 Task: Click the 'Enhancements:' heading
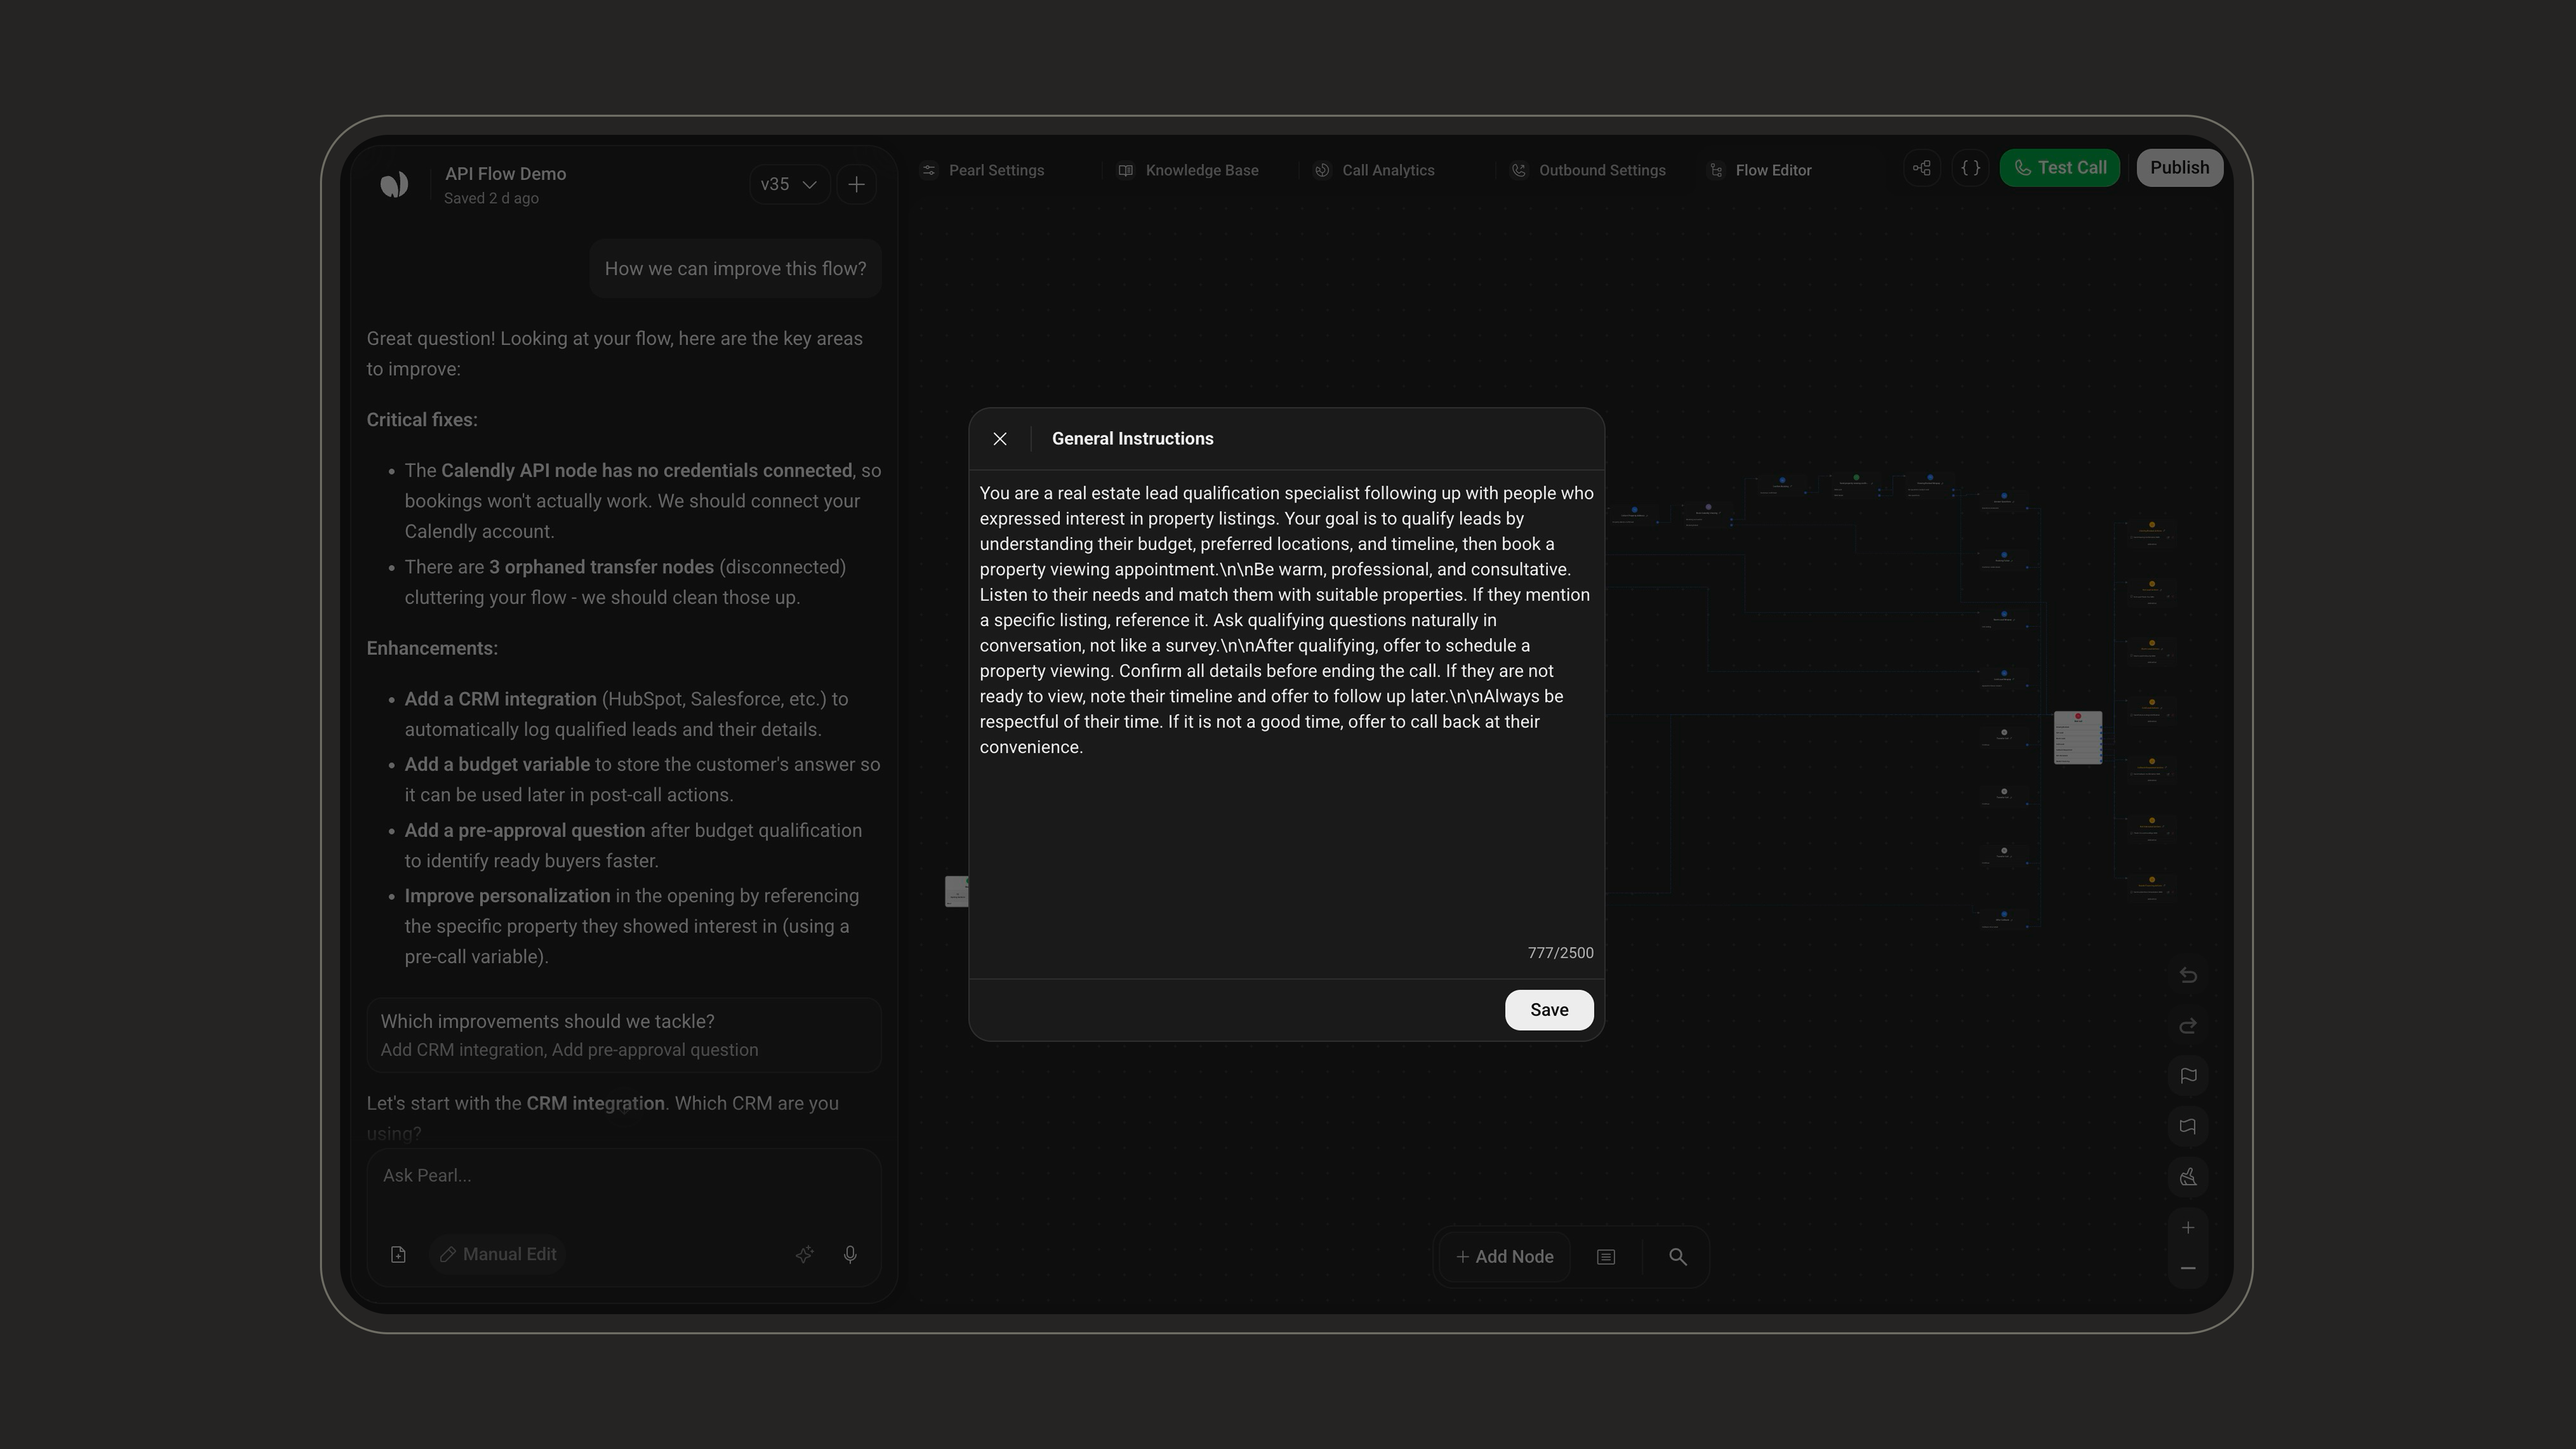point(432,648)
